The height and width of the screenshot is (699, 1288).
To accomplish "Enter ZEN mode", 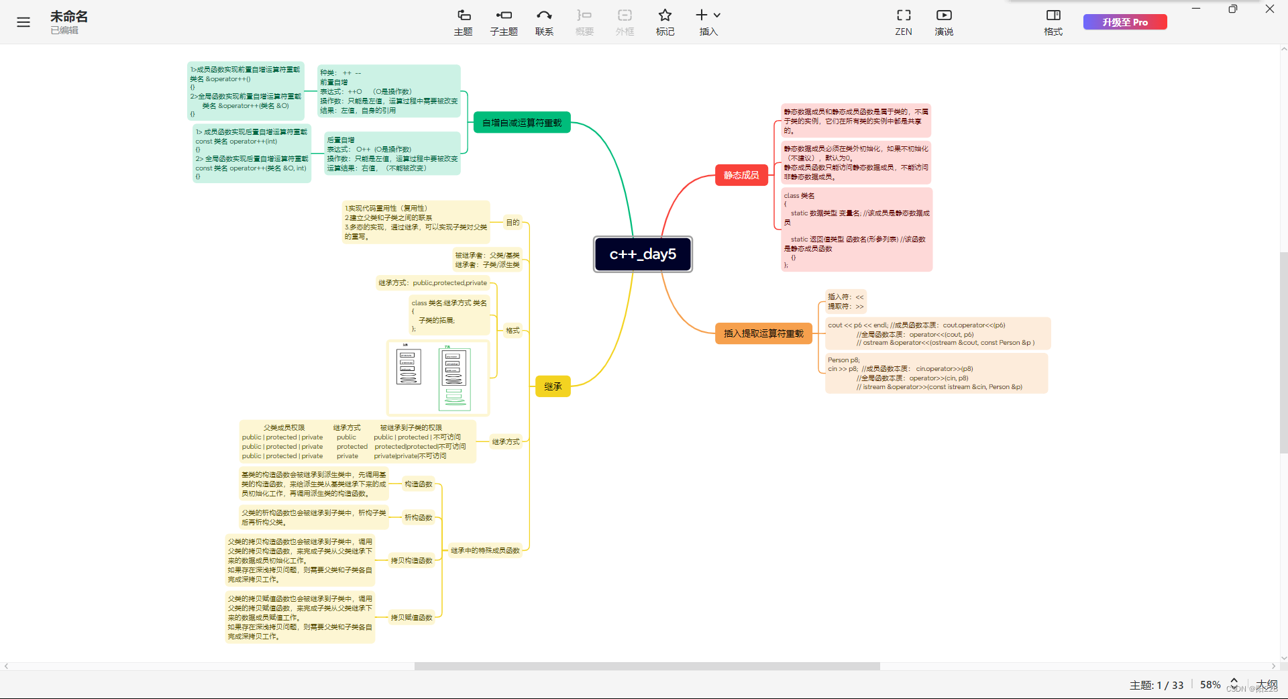I will pyautogui.click(x=904, y=22).
